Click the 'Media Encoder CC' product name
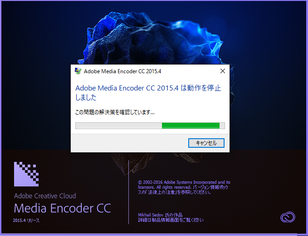The image size is (308, 236). coord(63,208)
